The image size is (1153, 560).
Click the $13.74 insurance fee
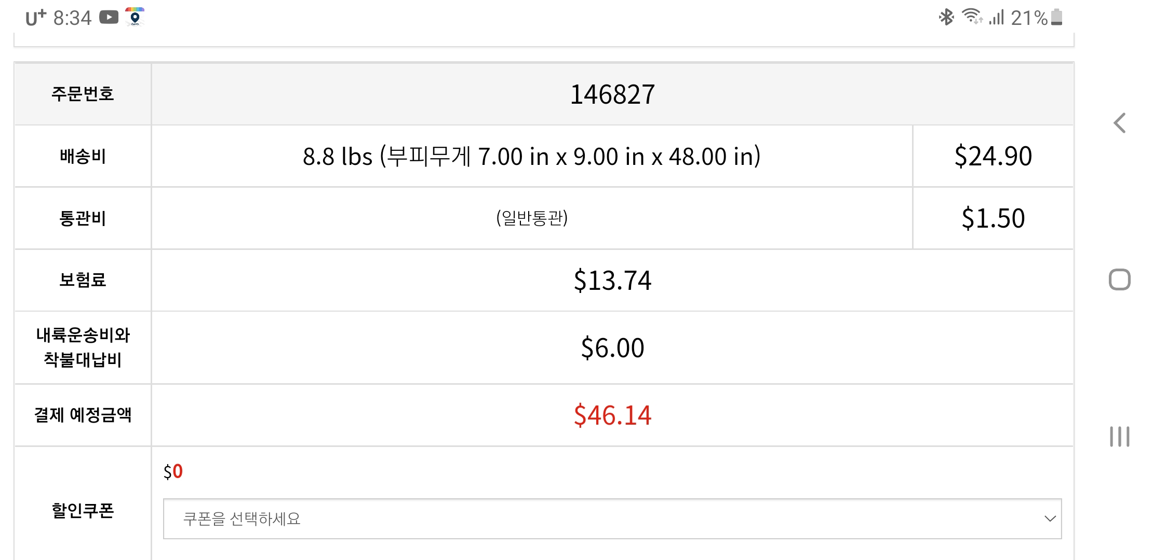(x=612, y=281)
